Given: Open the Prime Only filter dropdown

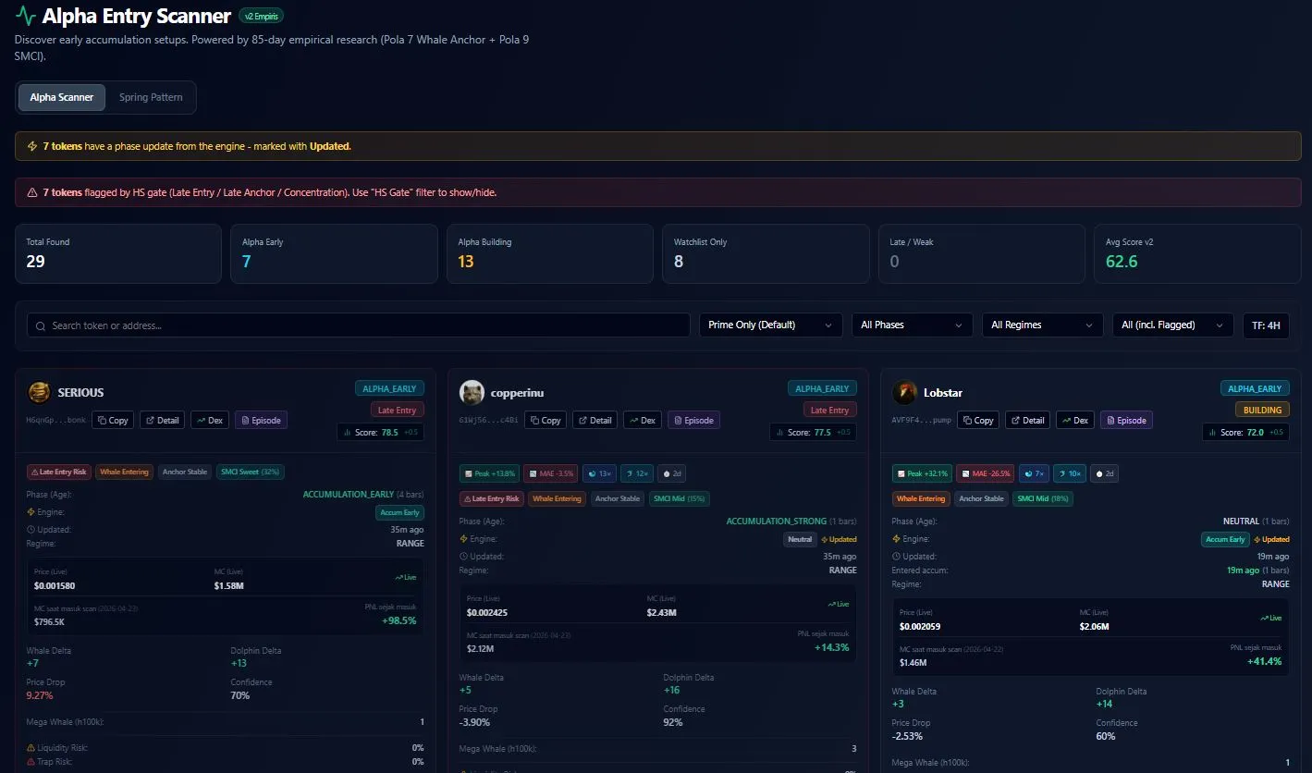Looking at the screenshot, I should (x=768, y=325).
